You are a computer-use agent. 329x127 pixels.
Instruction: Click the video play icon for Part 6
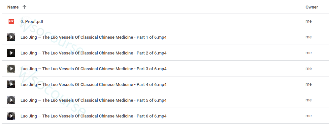[11, 116]
